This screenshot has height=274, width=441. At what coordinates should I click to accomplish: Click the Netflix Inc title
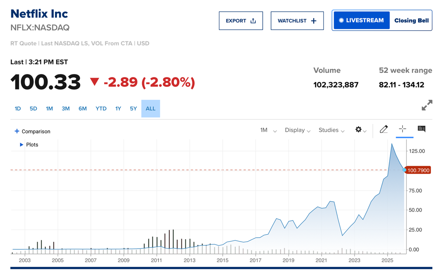point(39,14)
